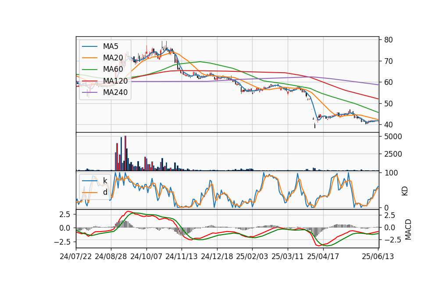Image resolution: width=421 pixels, height=302 pixels.
Task: Click the MA20 legend label
Action: [x=113, y=58]
